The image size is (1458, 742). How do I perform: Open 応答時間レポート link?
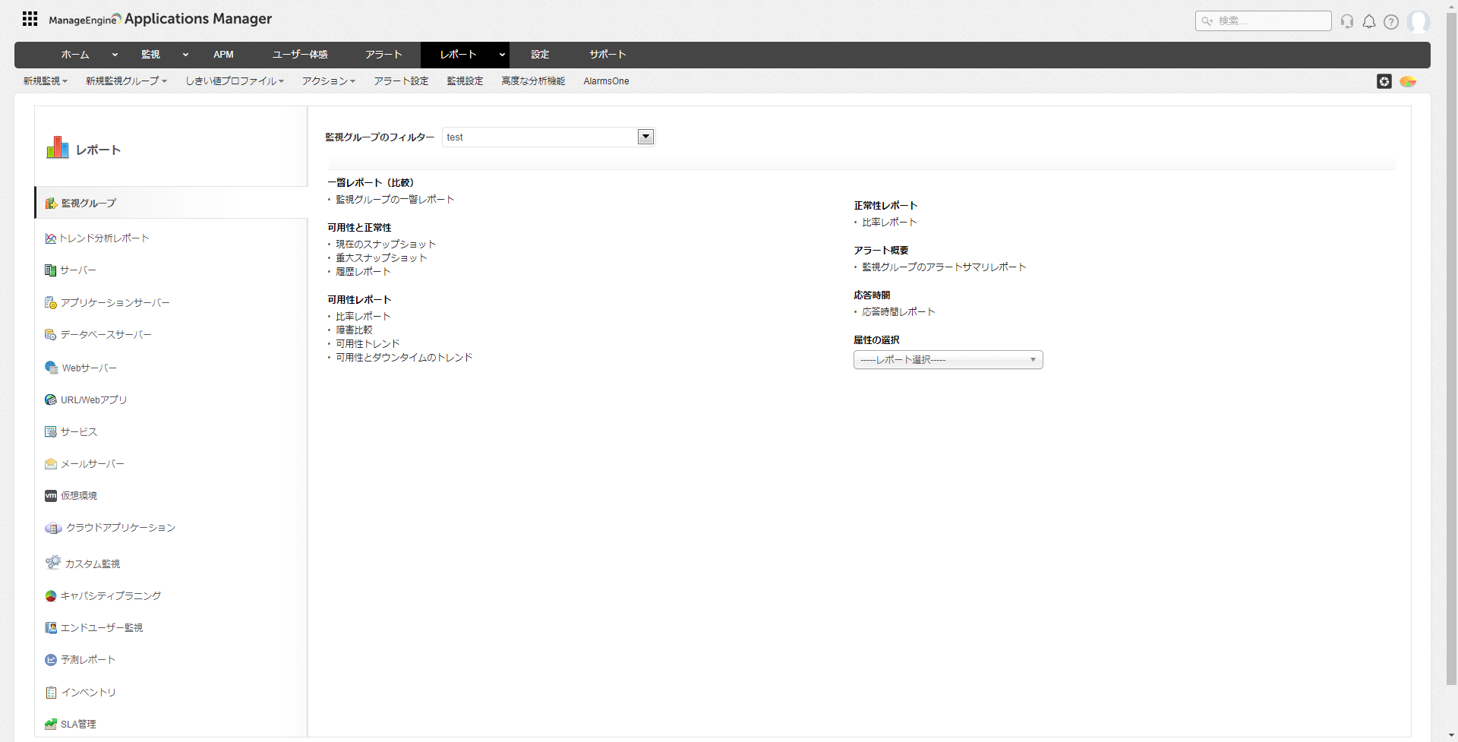[898, 312]
